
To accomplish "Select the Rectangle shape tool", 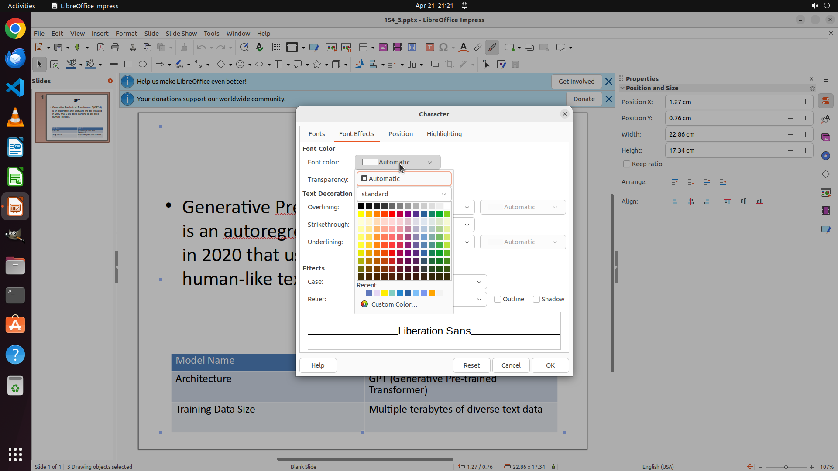I will 128,65.
